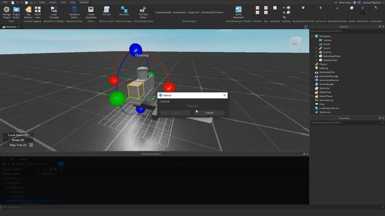Toggle Rotate (R) mode
Screen dimensions: 385x216
click(x=17, y=140)
